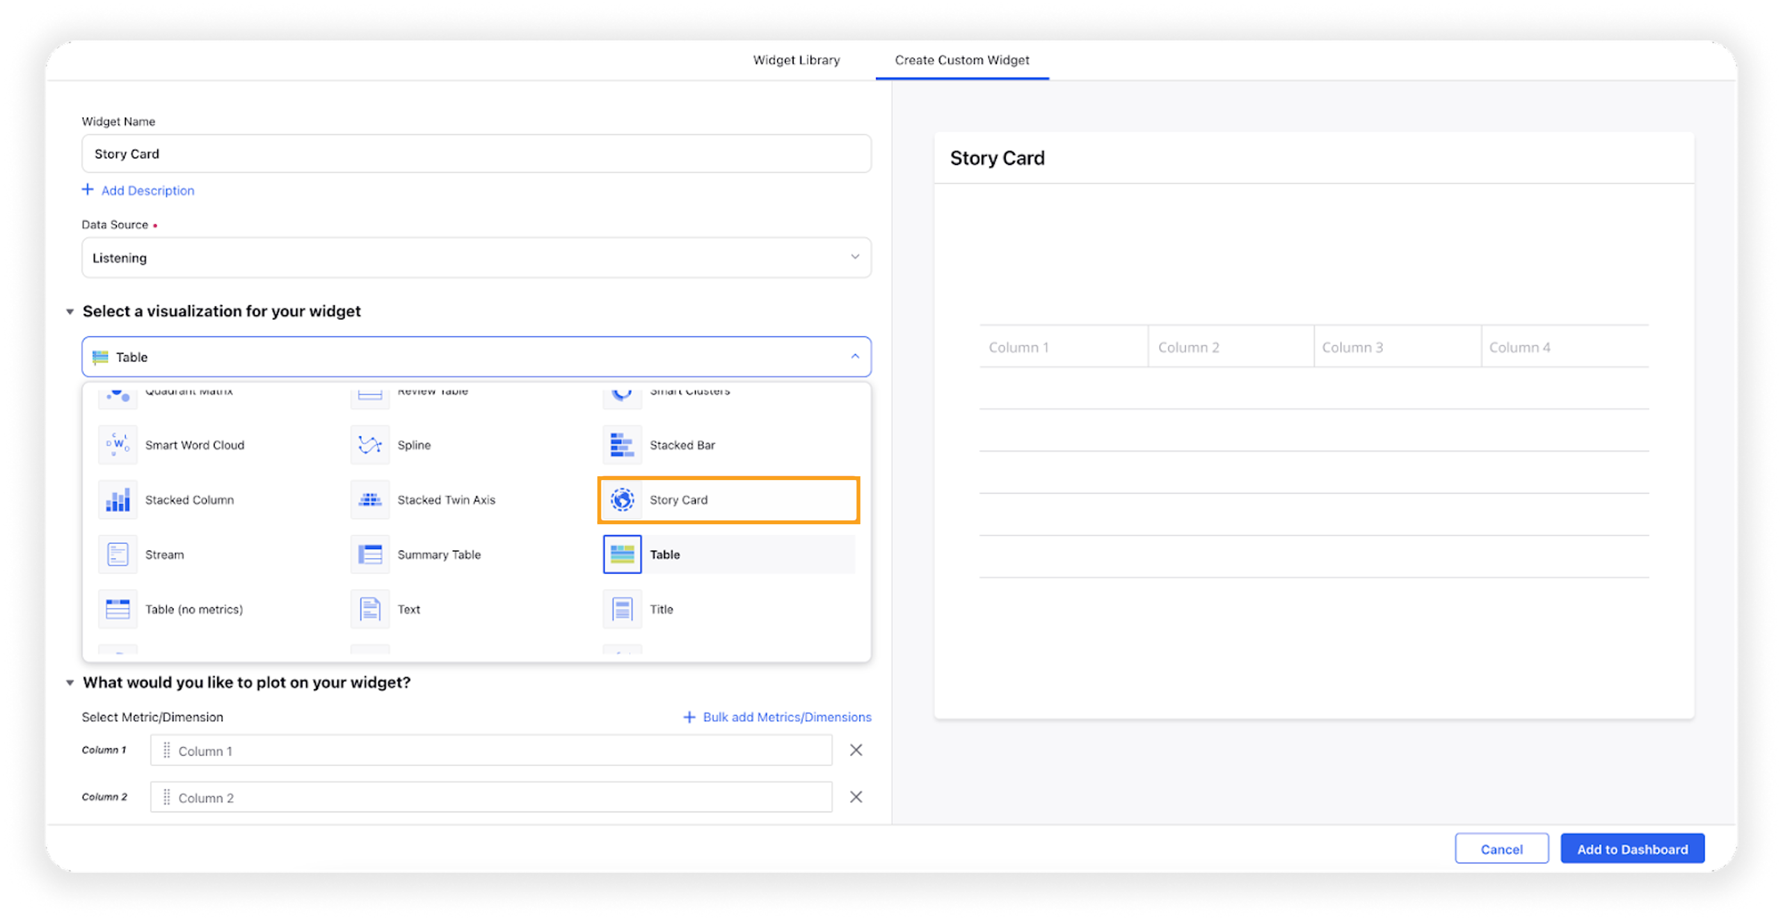Click Column 2 header in preview table
This screenshot has width=1783, height=921.
(1188, 348)
